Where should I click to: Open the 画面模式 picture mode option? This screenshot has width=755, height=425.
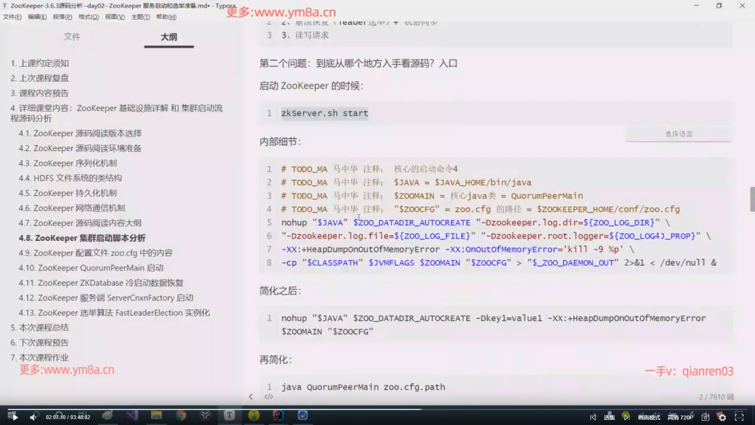click(x=649, y=417)
